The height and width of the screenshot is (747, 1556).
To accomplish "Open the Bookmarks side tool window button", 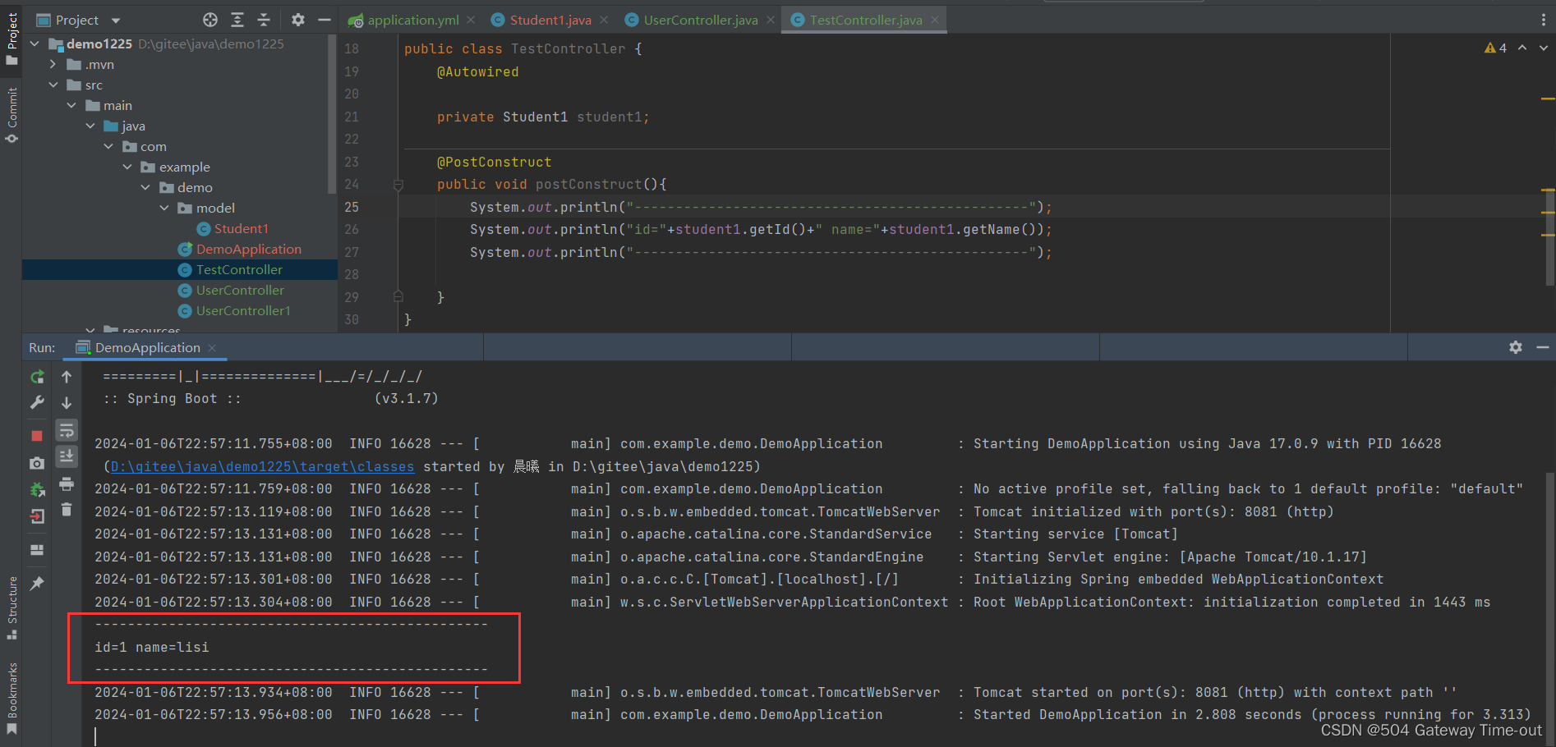I will pos(12,698).
